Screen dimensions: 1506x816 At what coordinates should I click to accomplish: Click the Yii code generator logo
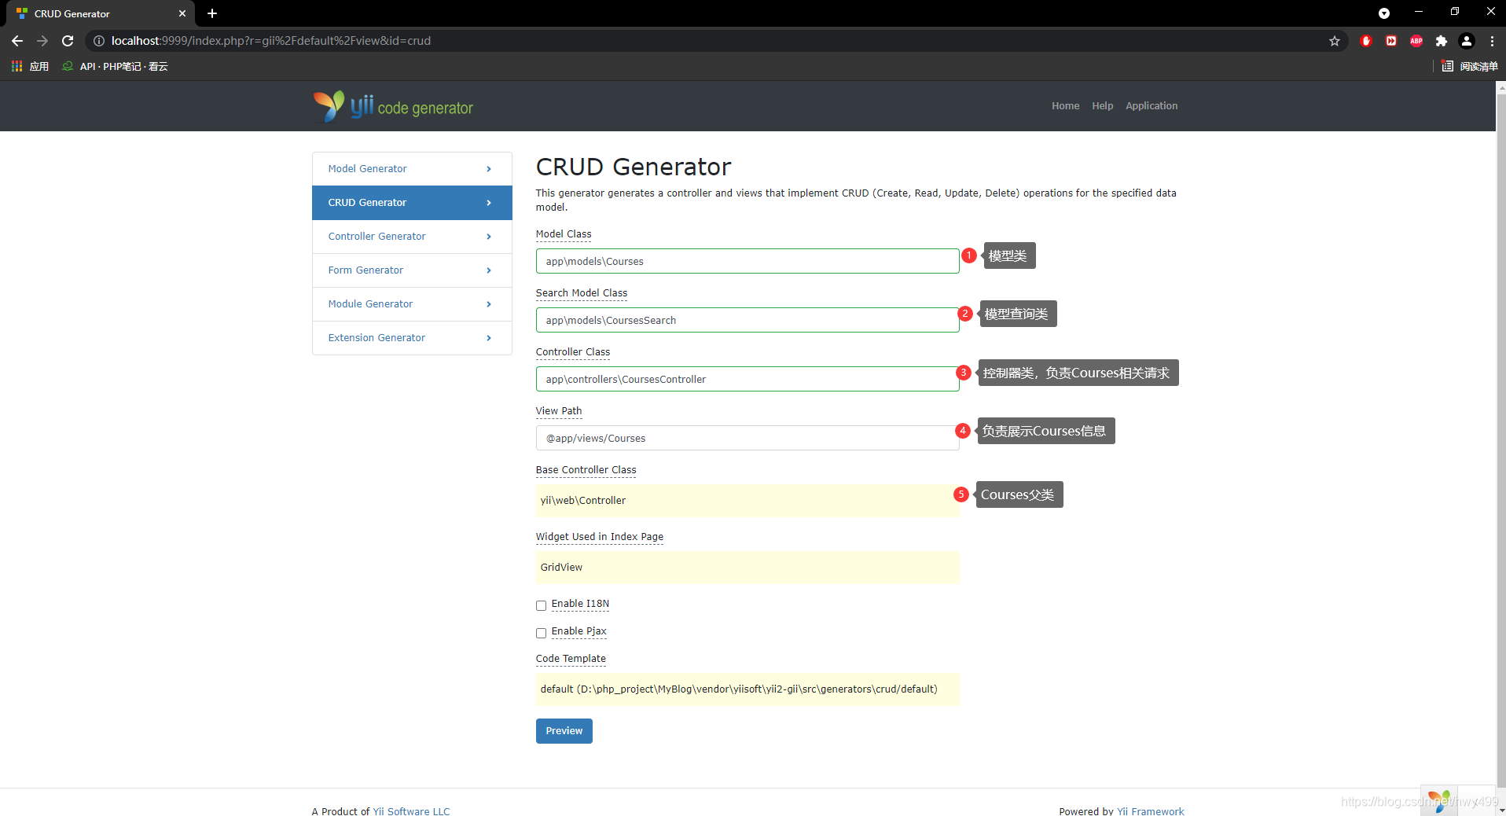point(393,106)
